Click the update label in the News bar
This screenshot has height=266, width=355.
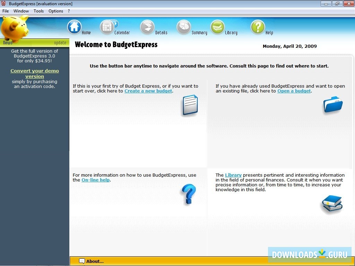click(x=59, y=43)
